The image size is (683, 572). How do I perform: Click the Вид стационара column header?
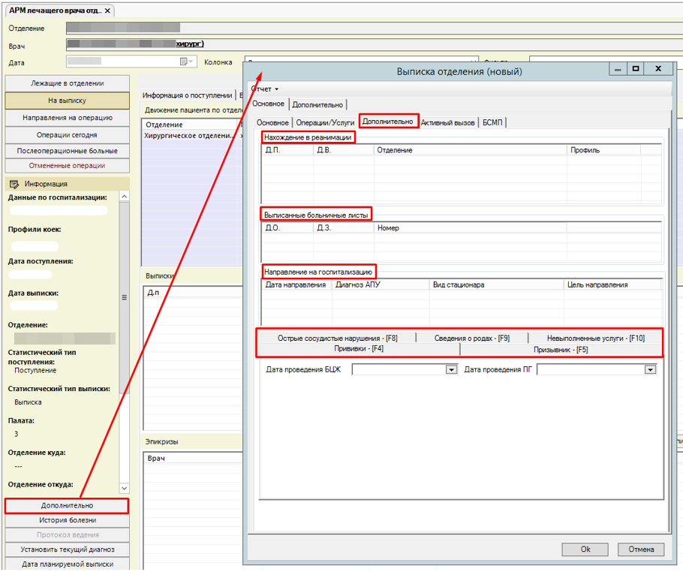coord(497,284)
